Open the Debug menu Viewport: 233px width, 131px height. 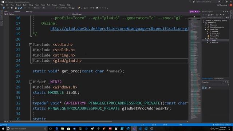click(x=31, y=5)
